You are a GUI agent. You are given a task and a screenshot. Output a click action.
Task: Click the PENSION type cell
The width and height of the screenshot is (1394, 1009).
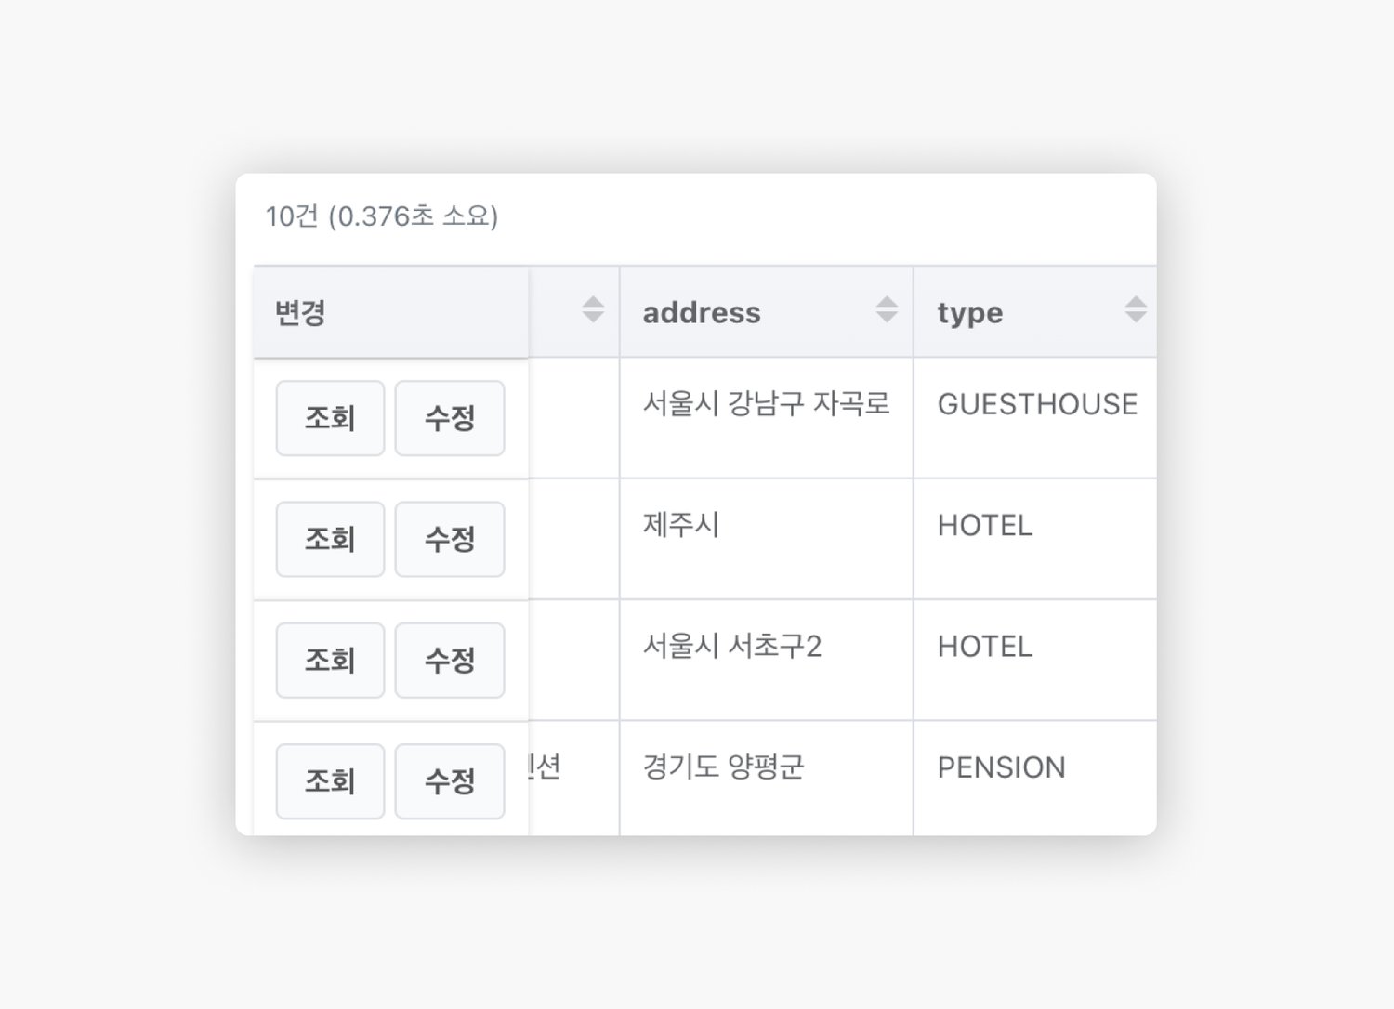click(x=1035, y=779)
